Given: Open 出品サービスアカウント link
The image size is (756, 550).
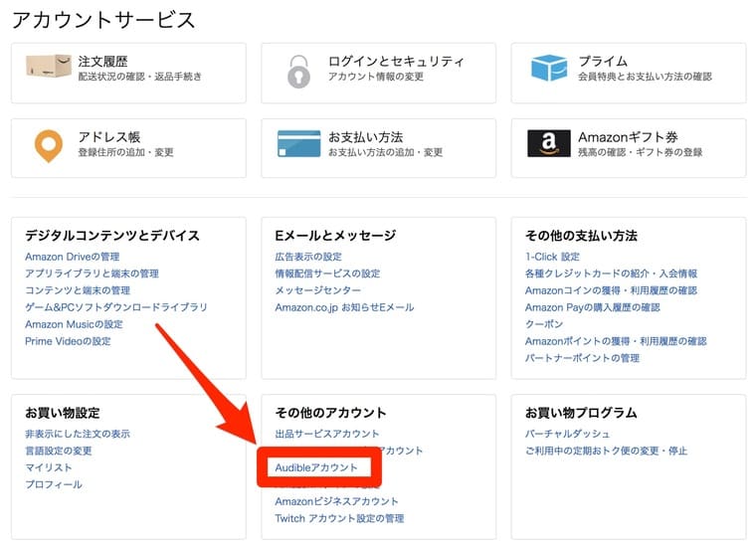Looking at the screenshot, I should pos(327,434).
